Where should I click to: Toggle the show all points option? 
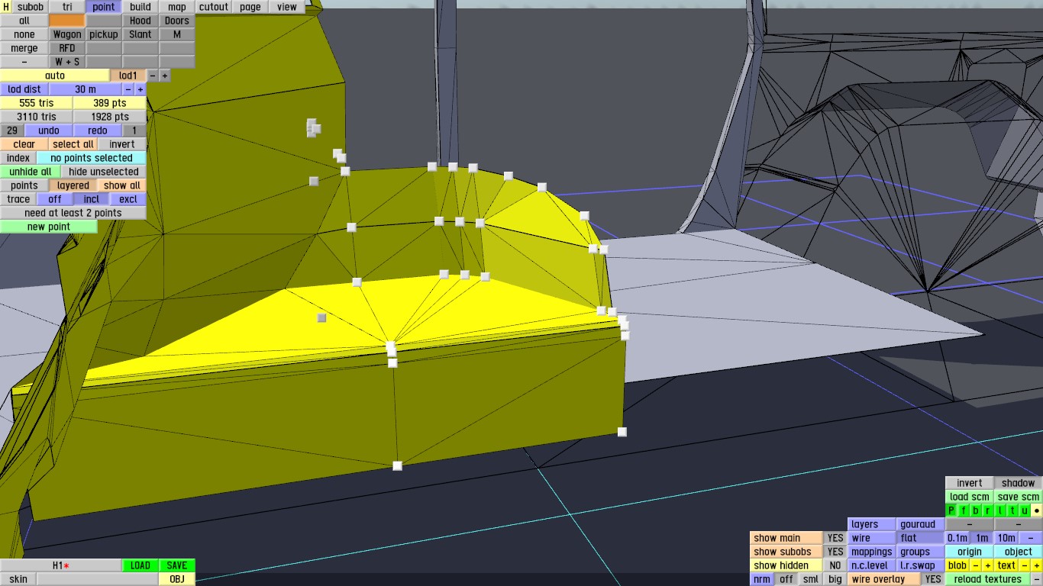click(122, 185)
